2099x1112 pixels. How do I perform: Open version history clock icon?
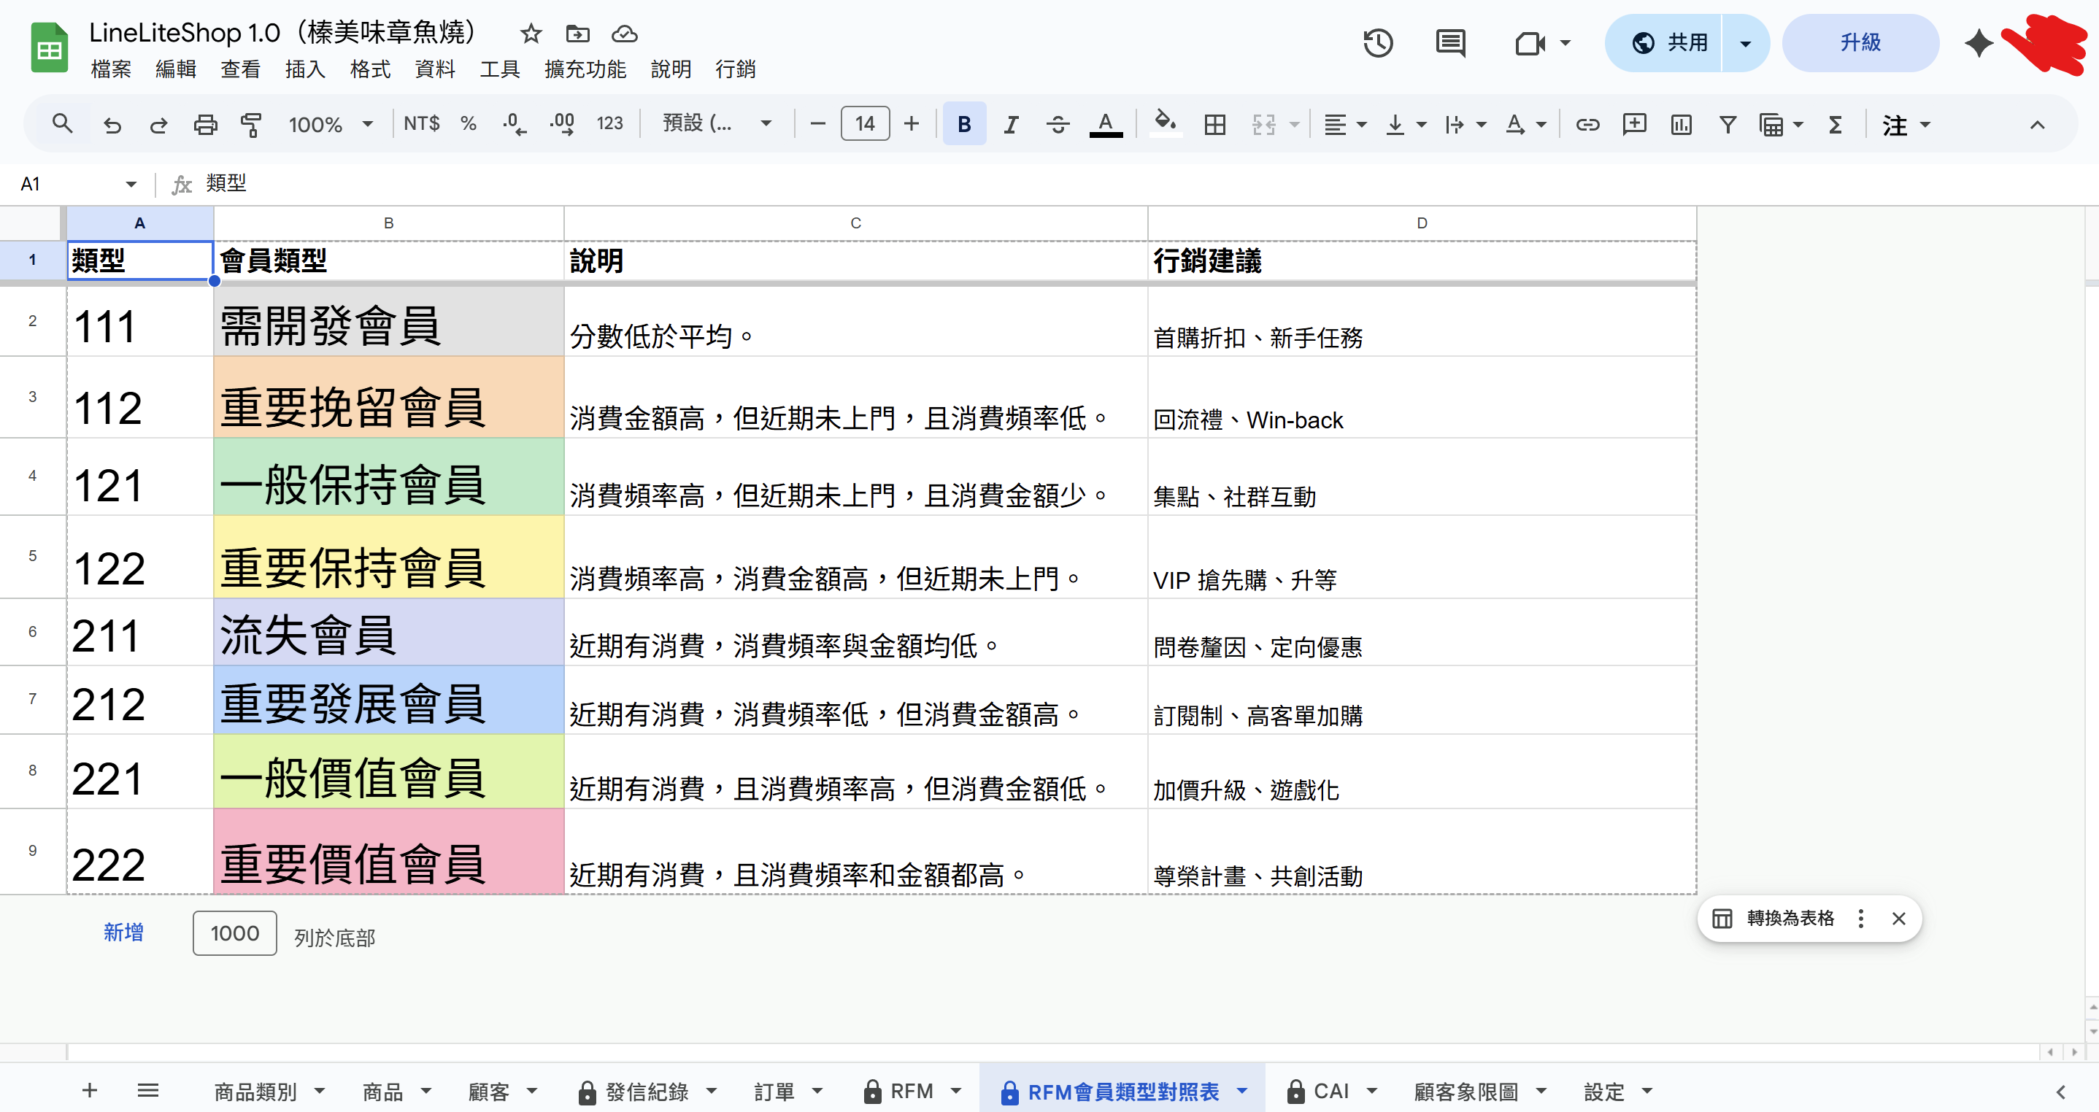pos(1378,42)
